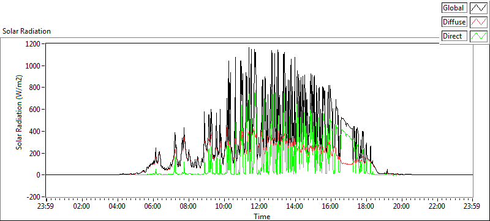Image resolution: width=490 pixels, height=221 pixels.
Task: Click the 1000 y-axis value
Action: pos(34,66)
